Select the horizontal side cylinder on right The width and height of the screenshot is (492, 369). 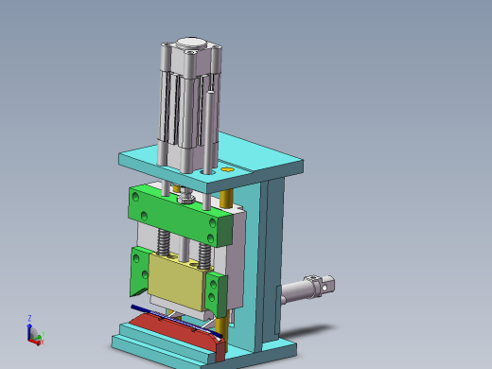point(307,289)
